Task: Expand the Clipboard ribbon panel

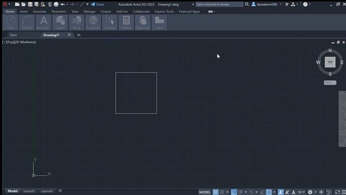Action: pyautogui.click(x=143, y=22)
